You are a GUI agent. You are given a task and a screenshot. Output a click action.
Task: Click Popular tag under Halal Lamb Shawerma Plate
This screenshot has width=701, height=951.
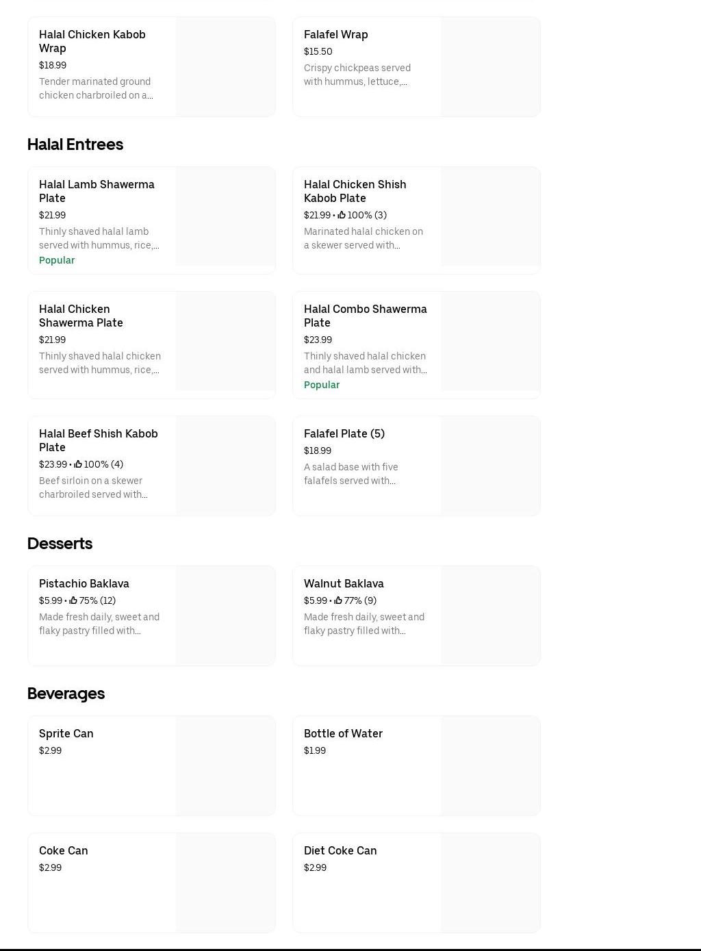[x=57, y=260]
